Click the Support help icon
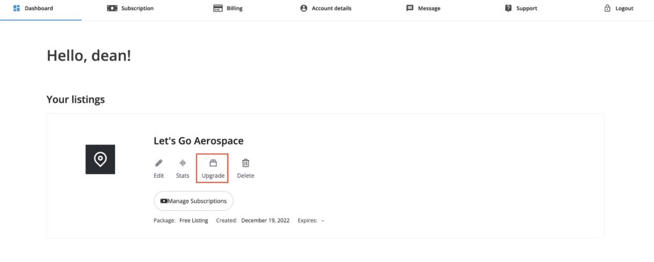This screenshot has width=654, height=262. click(x=508, y=8)
